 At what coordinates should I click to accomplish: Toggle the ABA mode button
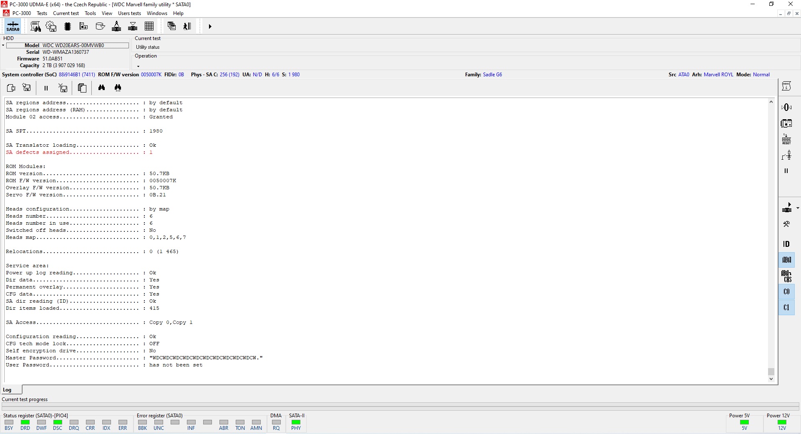(786, 260)
